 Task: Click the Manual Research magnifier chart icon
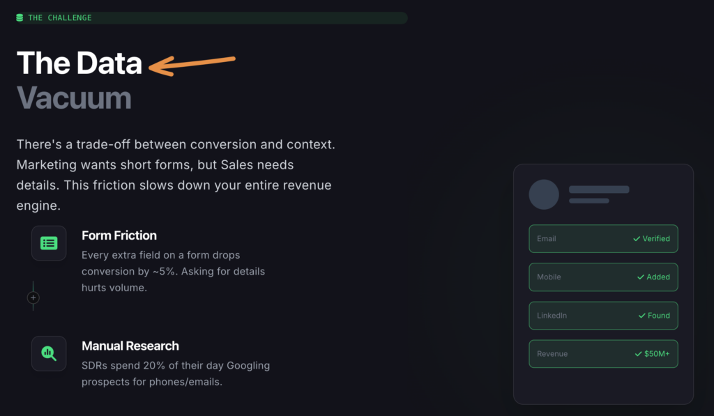click(49, 353)
